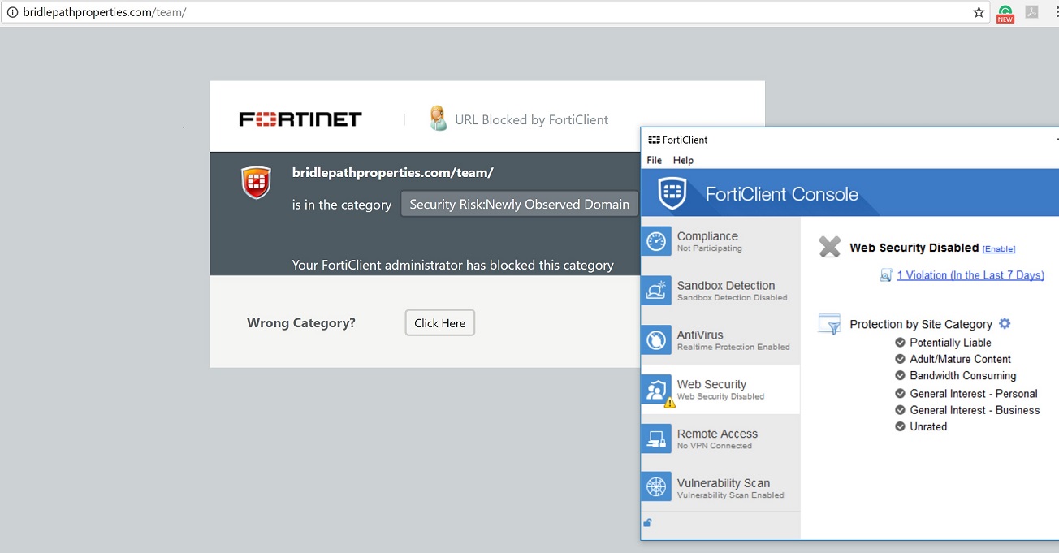1059x553 pixels.
Task: Switch to the Sandbox Detection tab
Action: [x=720, y=291]
